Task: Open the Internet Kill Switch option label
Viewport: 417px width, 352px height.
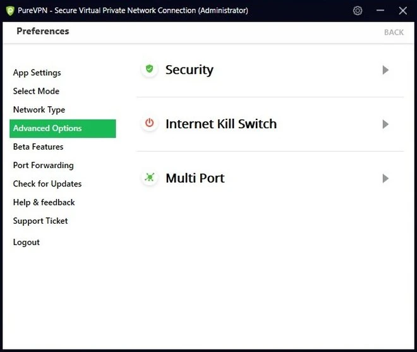Action: [x=221, y=124]
